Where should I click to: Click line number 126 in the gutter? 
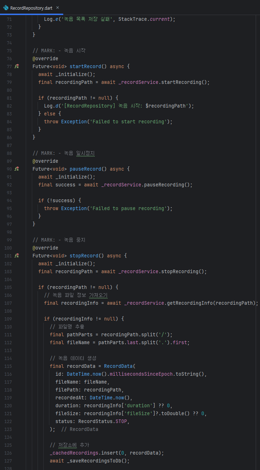point(8,453)
